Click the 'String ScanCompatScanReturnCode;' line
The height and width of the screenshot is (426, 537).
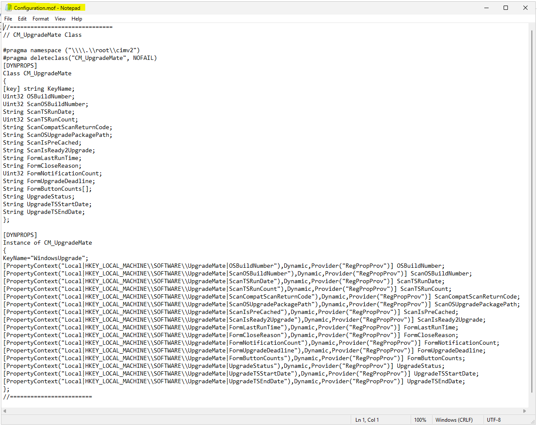[58, 127]
